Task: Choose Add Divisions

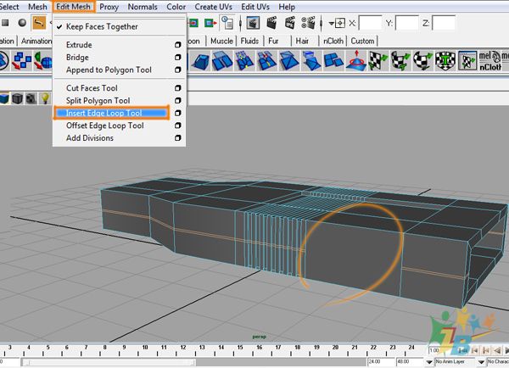Action: (90, 138)
